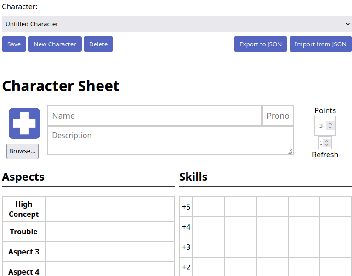The height and width of the screenshot is (276, 352).
Task: Click the third +5 skill cell
Action: 273,207
